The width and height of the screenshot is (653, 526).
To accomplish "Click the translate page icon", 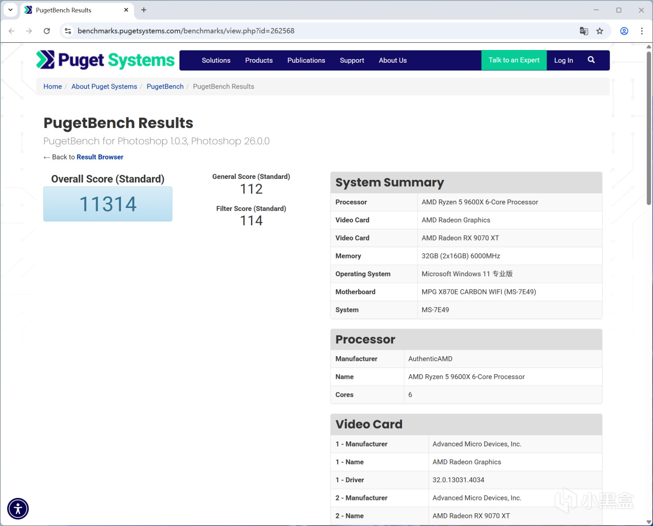I will [584, 31].
